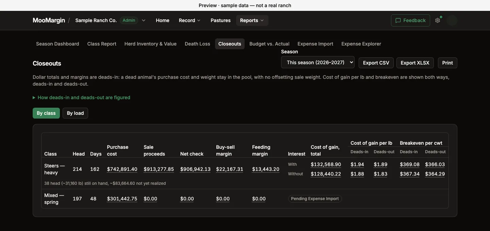
Task: Open the user avatar menu
Action: point(452,20)
